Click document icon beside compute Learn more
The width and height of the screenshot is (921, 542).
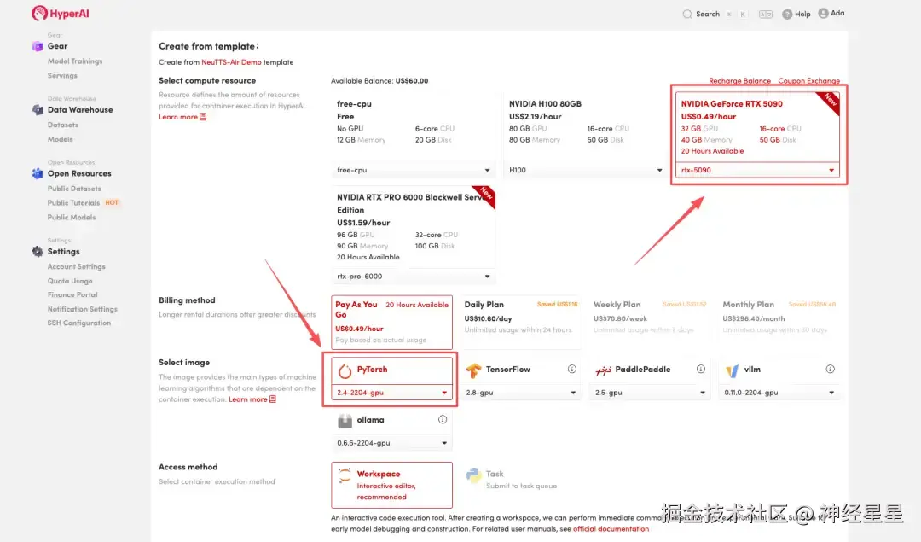pyautogui.click(x=203, y=117)
